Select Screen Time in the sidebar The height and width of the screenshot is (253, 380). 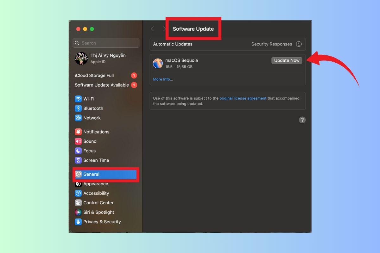(x=106, y=160)
